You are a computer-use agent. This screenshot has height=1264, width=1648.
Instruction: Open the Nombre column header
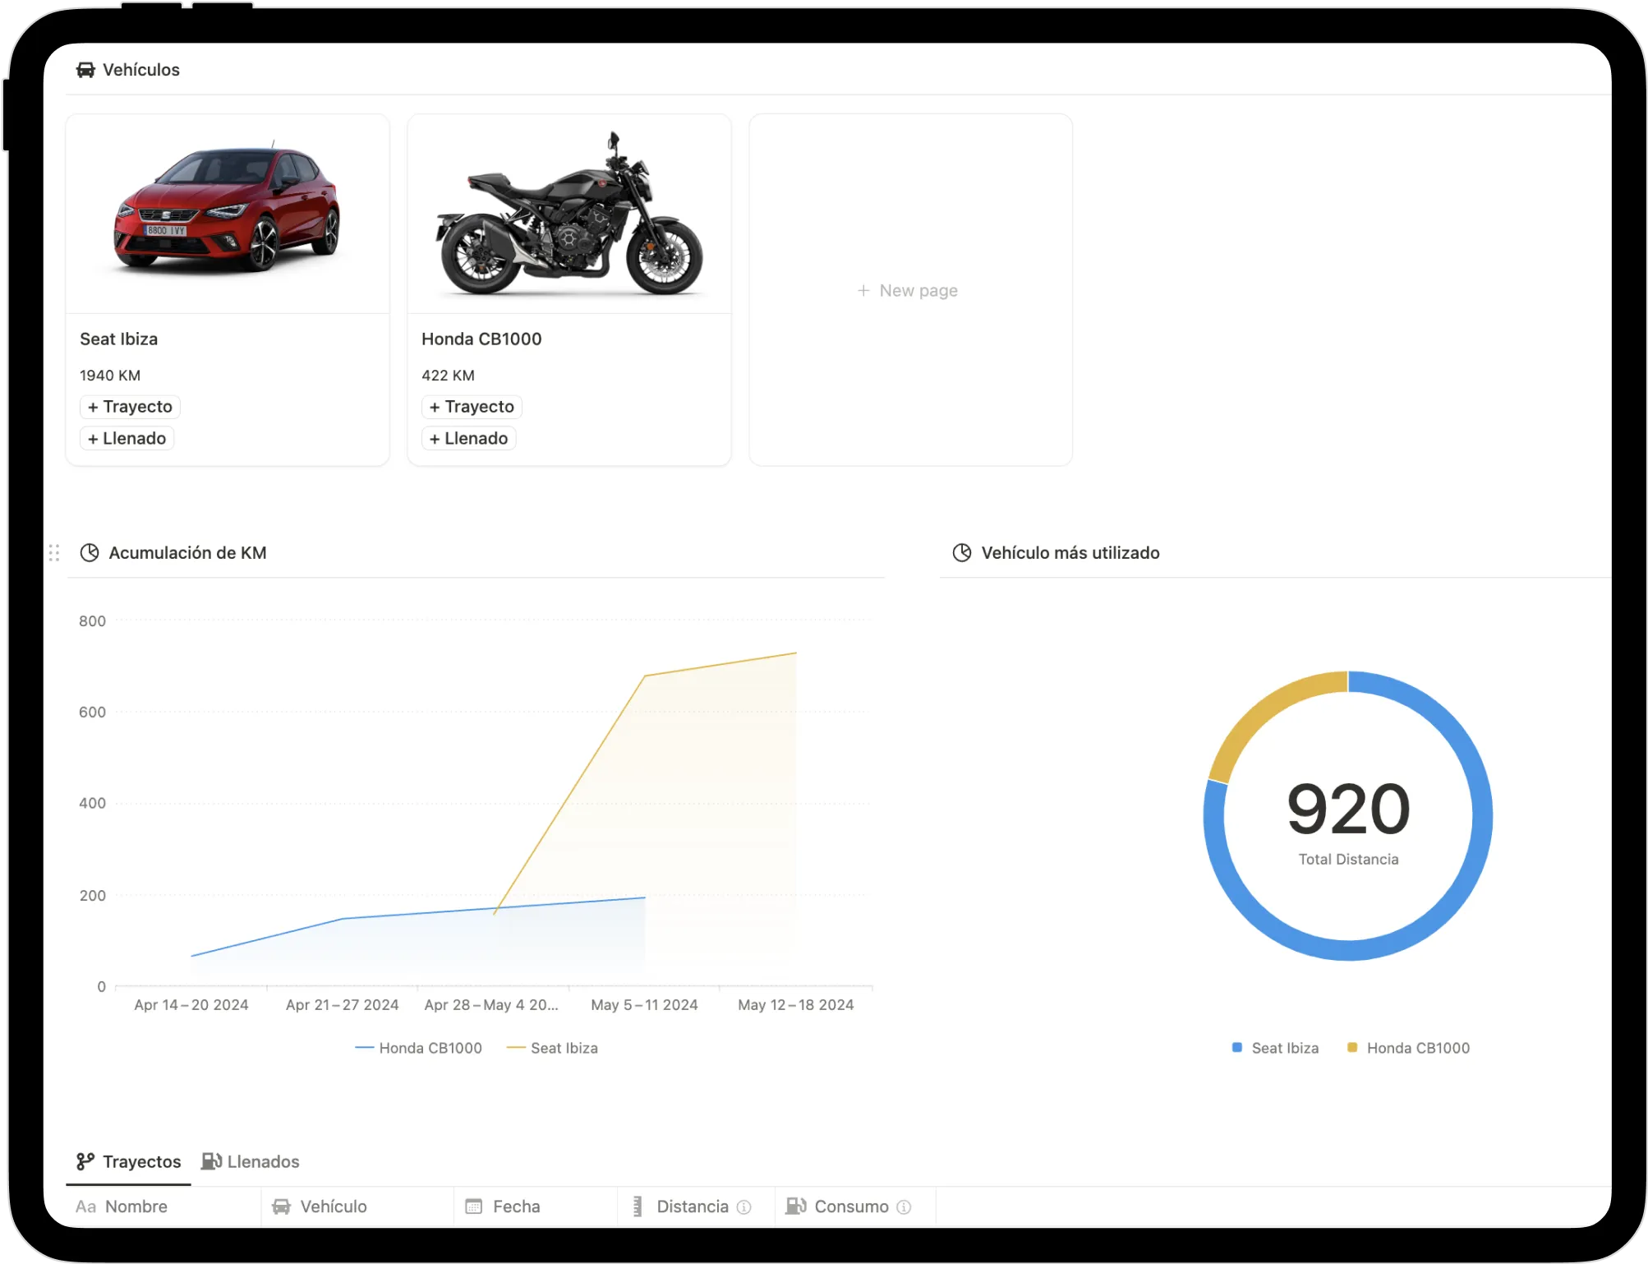pos(163,1206)
